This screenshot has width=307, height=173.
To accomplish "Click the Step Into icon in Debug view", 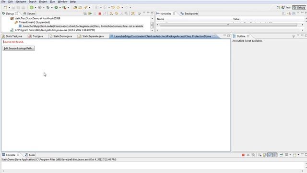I will point(111,13).
